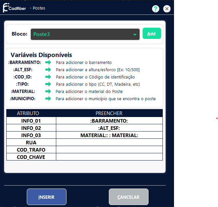Click the arrow icon next to :ALT_ESF:
This screenshot has height=207, width=218.
tap(48, 70)
